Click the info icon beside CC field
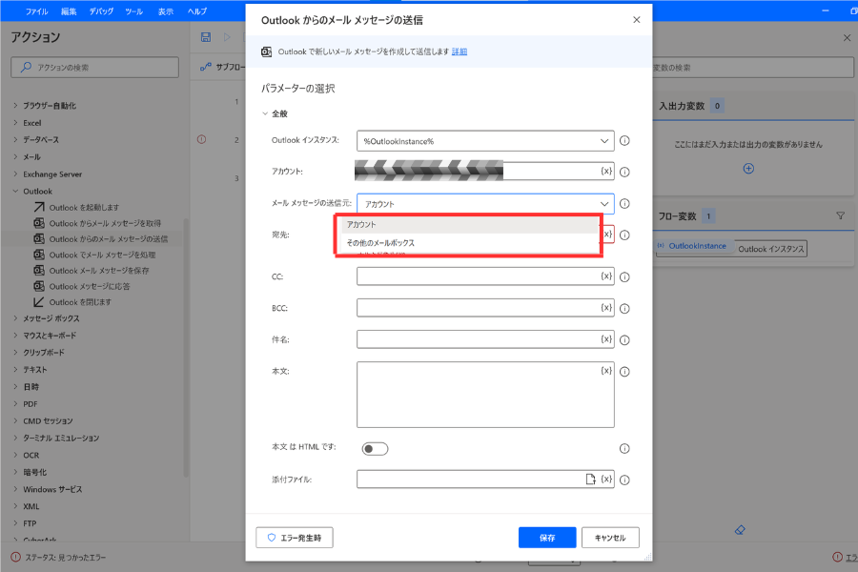 [x=624, y=277]
